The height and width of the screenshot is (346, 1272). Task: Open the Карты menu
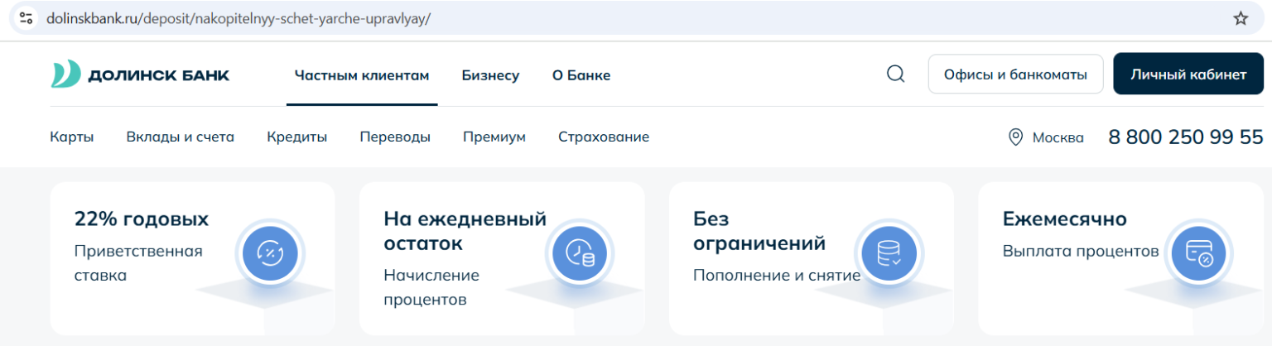[72, 137]
